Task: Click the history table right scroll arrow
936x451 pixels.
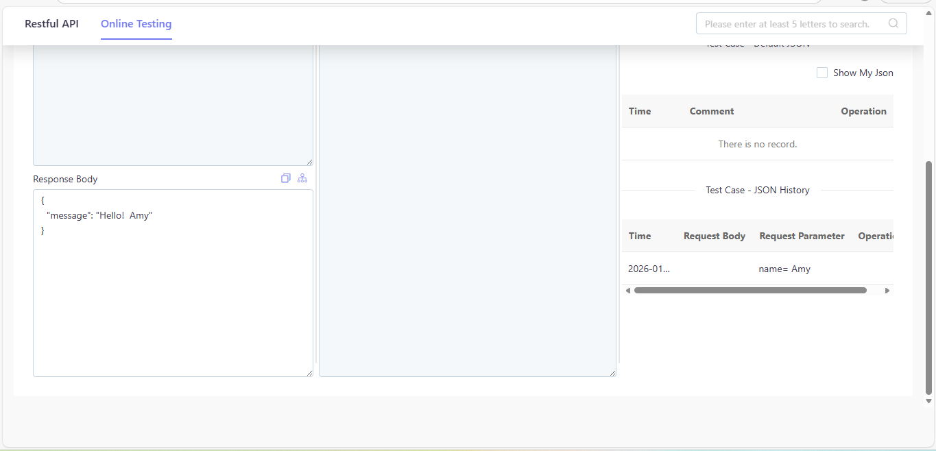Action: pos(887,291)
